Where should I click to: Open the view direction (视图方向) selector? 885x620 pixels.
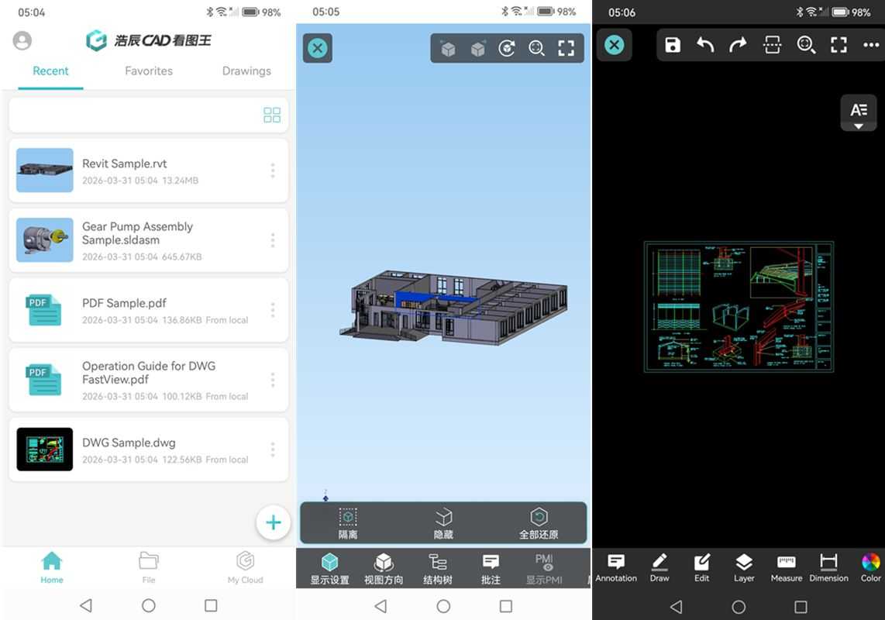384,567
